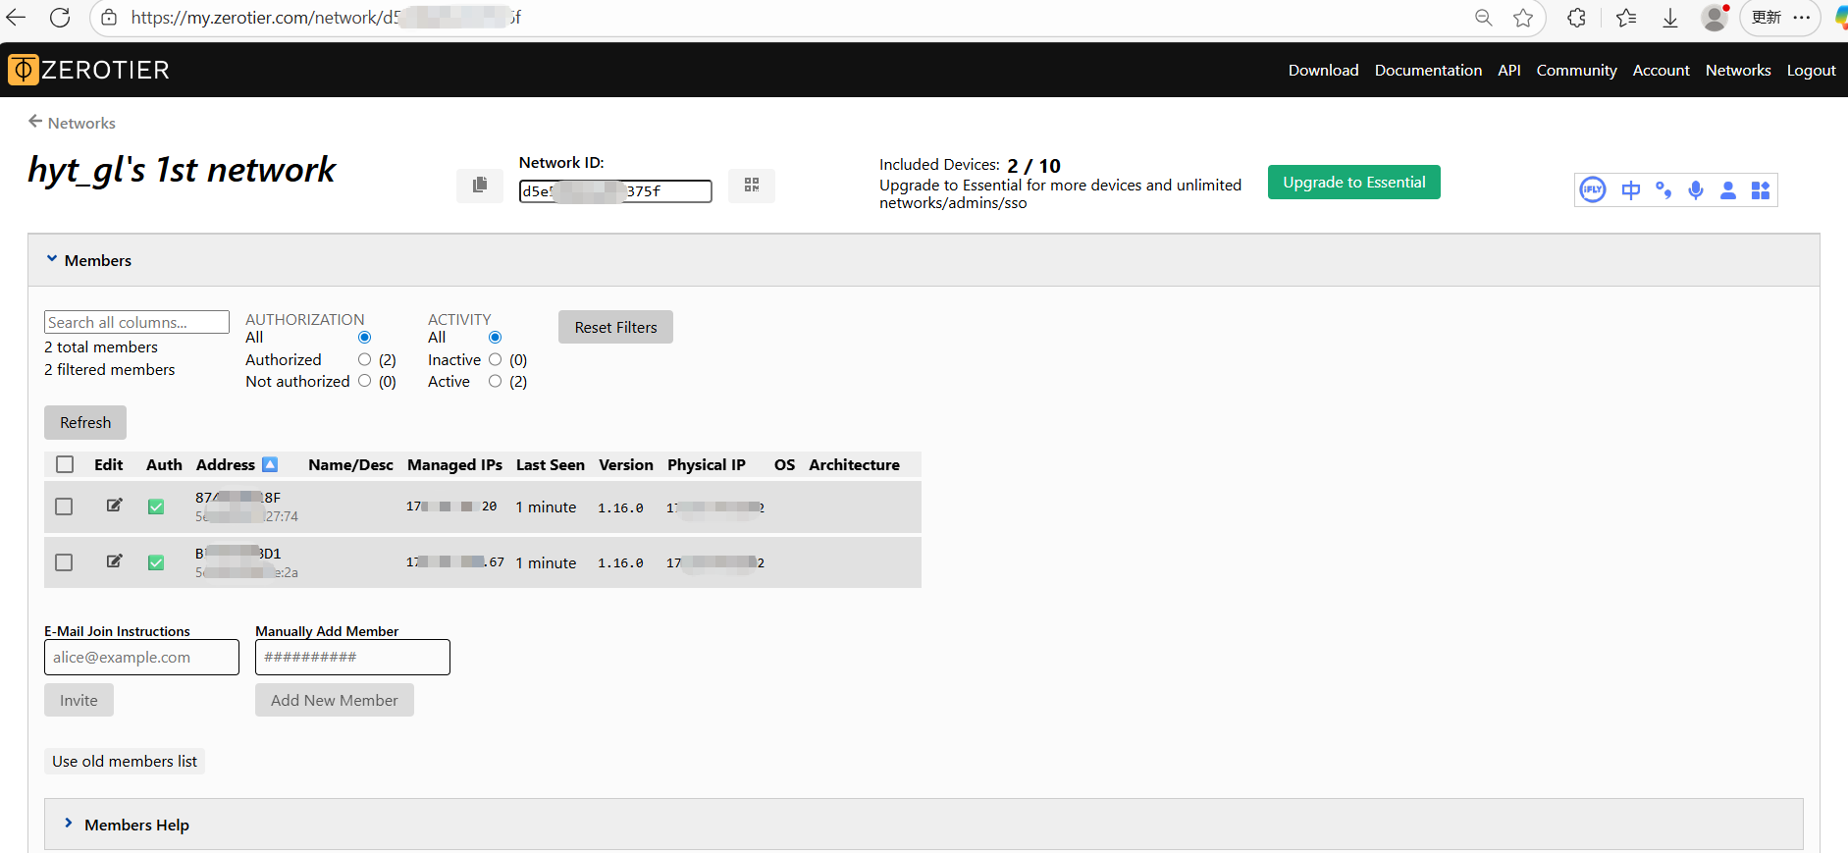
Task: Open the API menu link
Action: pyautogui.click(x=1509, y=71)
